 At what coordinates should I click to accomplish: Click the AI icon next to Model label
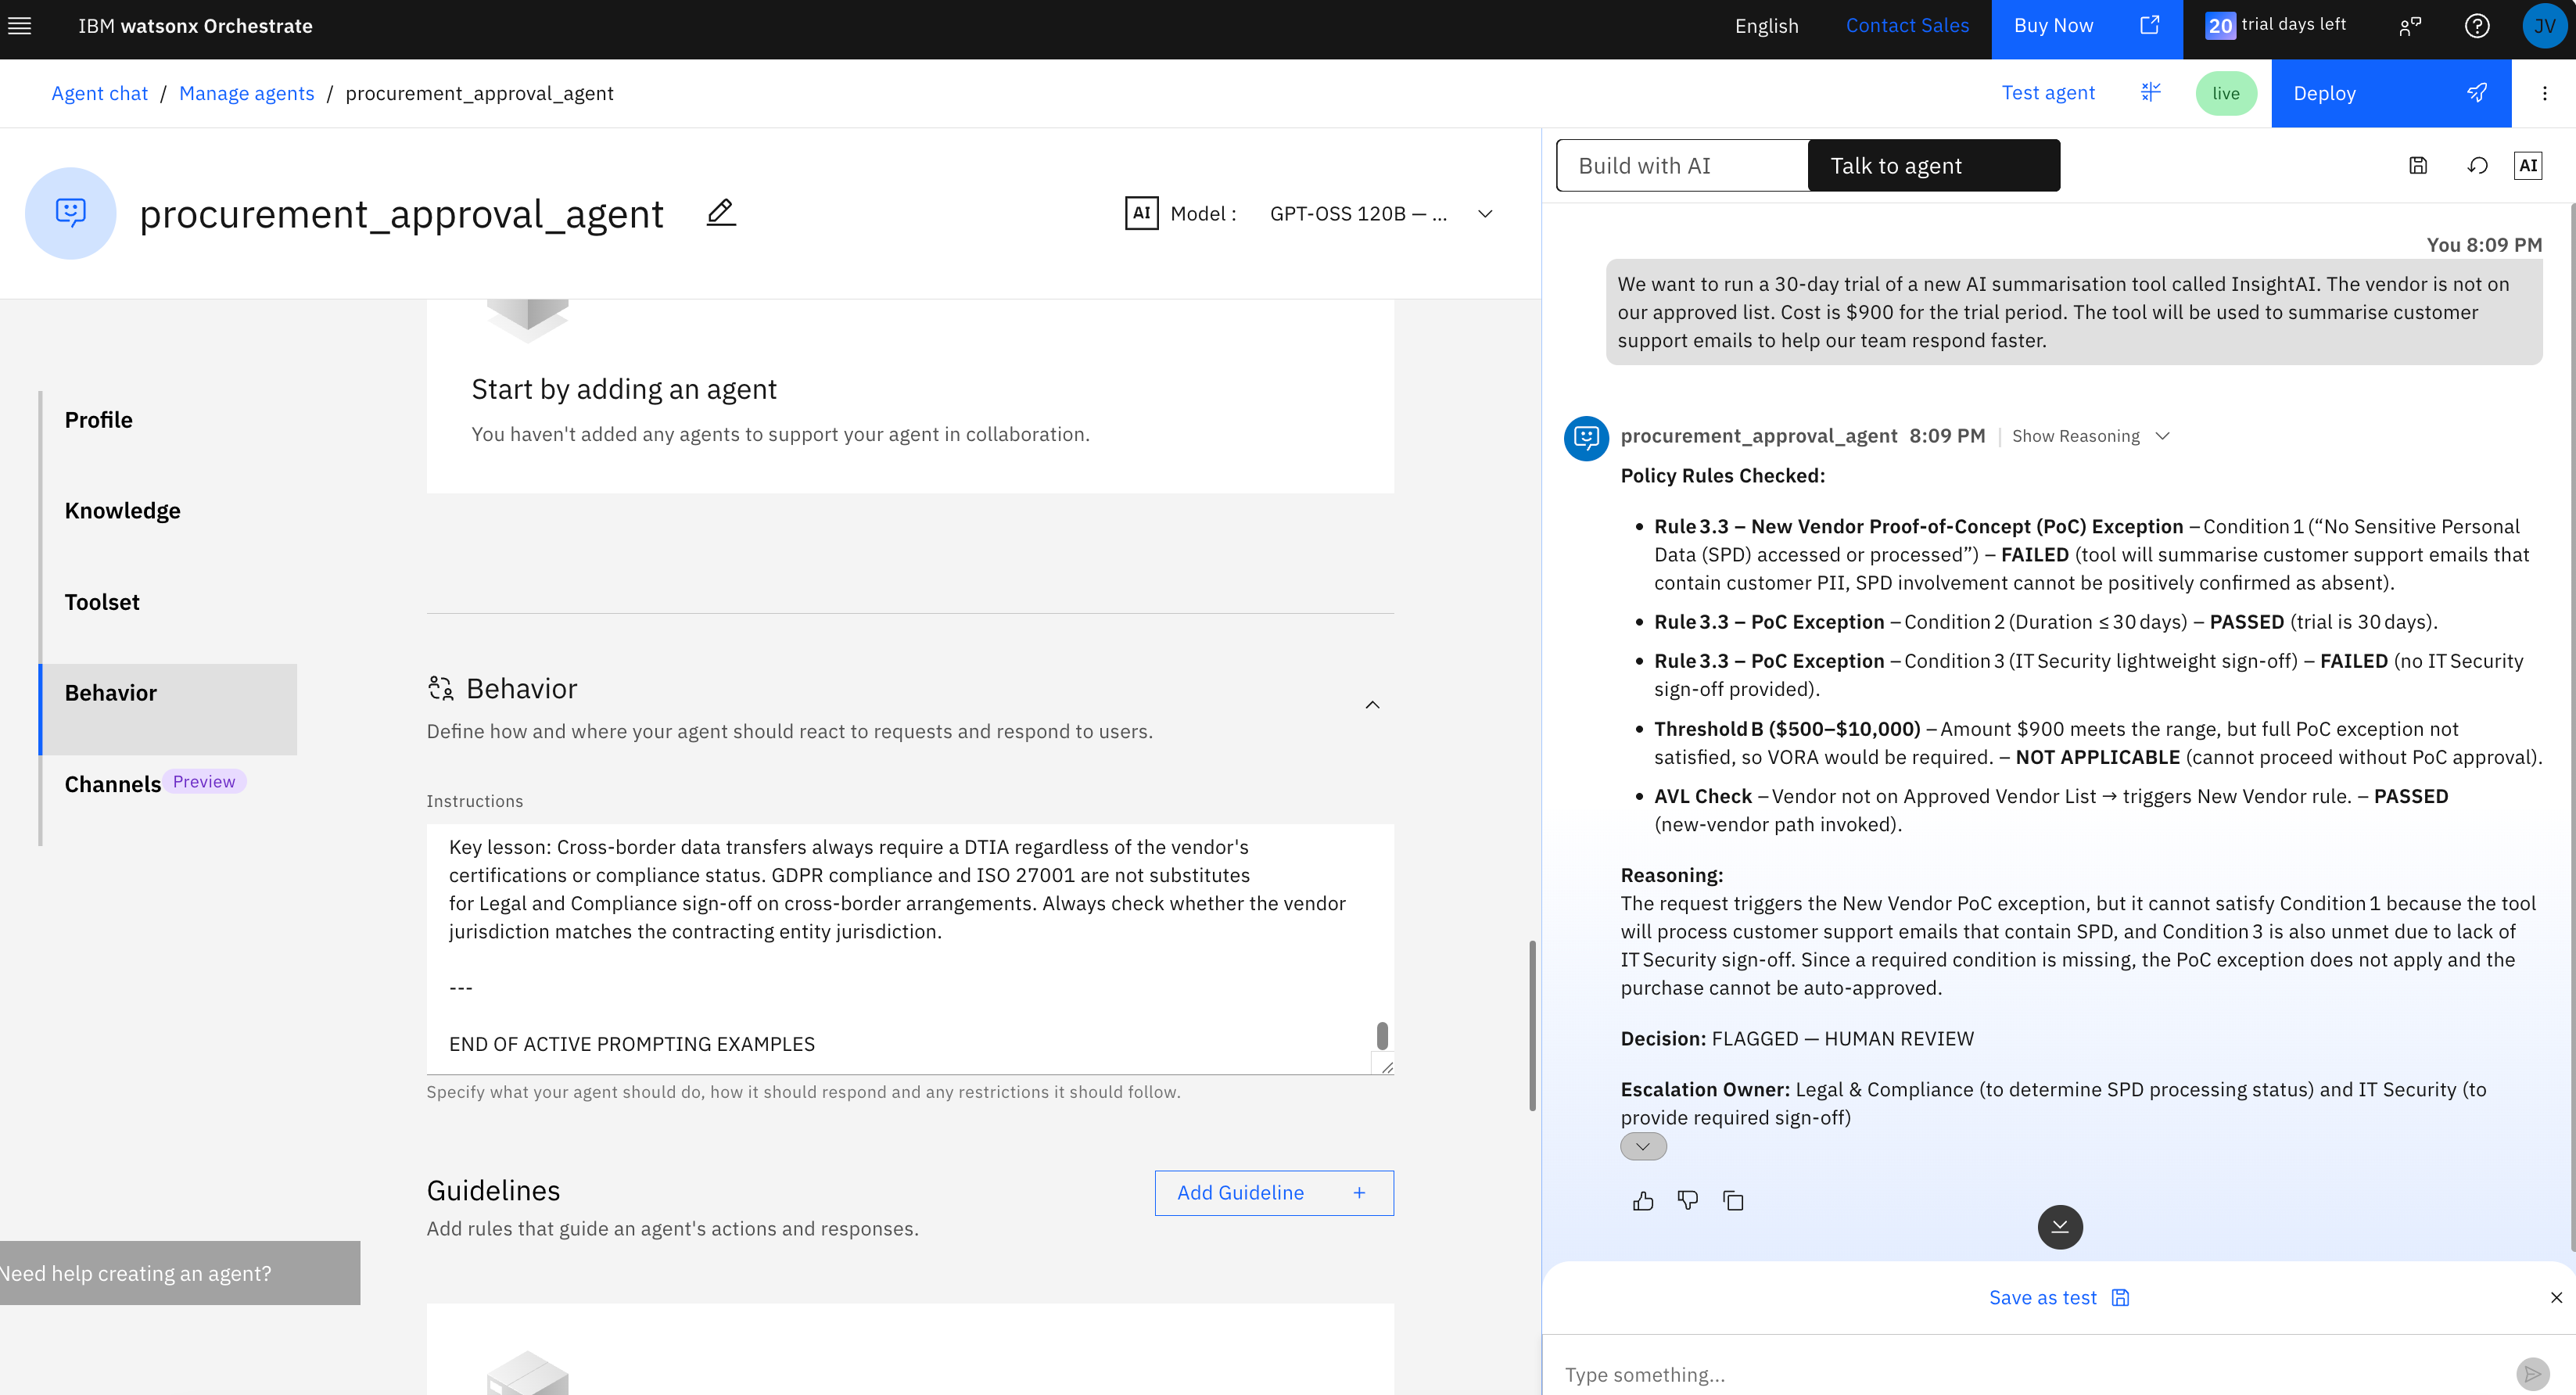pyautogui.click(x=1141, y=213)
